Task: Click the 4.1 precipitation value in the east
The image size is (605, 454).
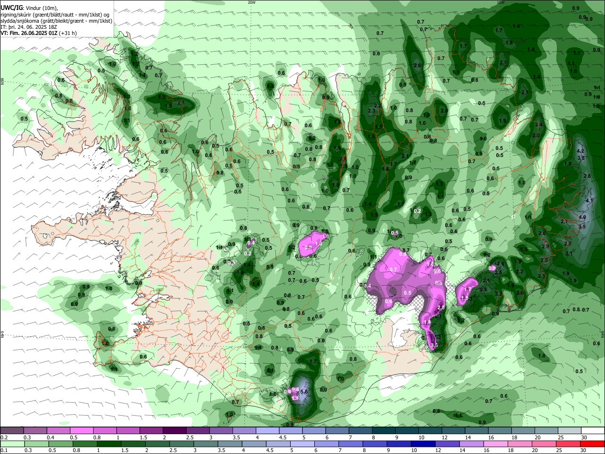Action: tap(589, 201)
